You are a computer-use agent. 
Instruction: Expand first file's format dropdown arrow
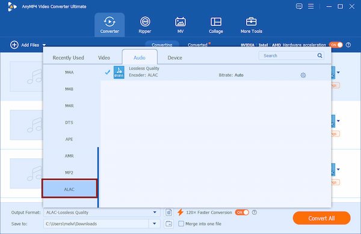(x=338, y=72)
